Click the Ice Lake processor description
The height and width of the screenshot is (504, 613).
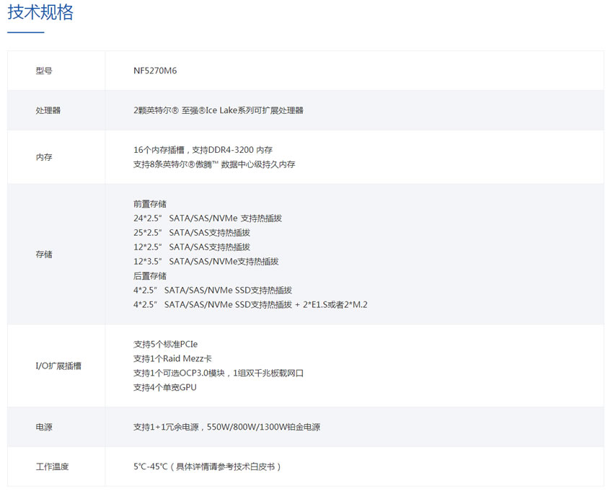point(219,110)
